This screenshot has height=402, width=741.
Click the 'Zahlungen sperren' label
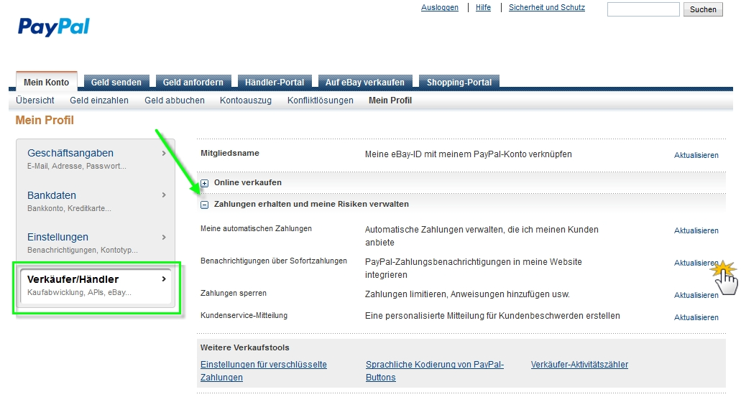click(234, 294)
